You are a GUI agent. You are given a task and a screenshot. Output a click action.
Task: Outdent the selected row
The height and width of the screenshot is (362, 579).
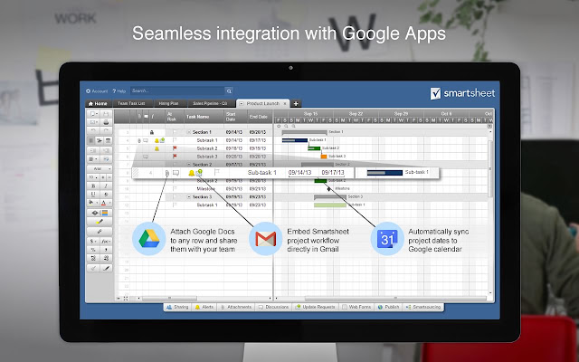click(93, 150)
